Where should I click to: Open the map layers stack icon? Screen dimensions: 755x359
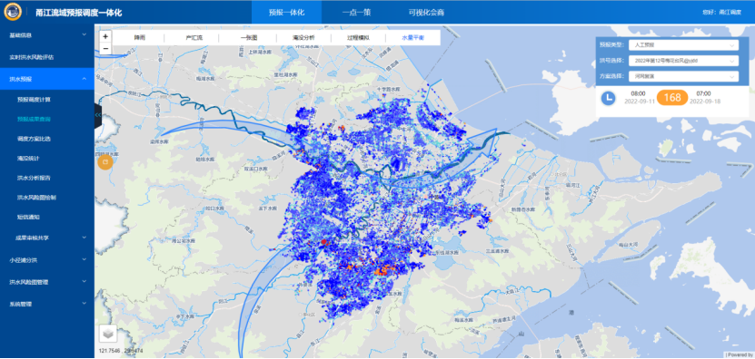pos(108,333)
